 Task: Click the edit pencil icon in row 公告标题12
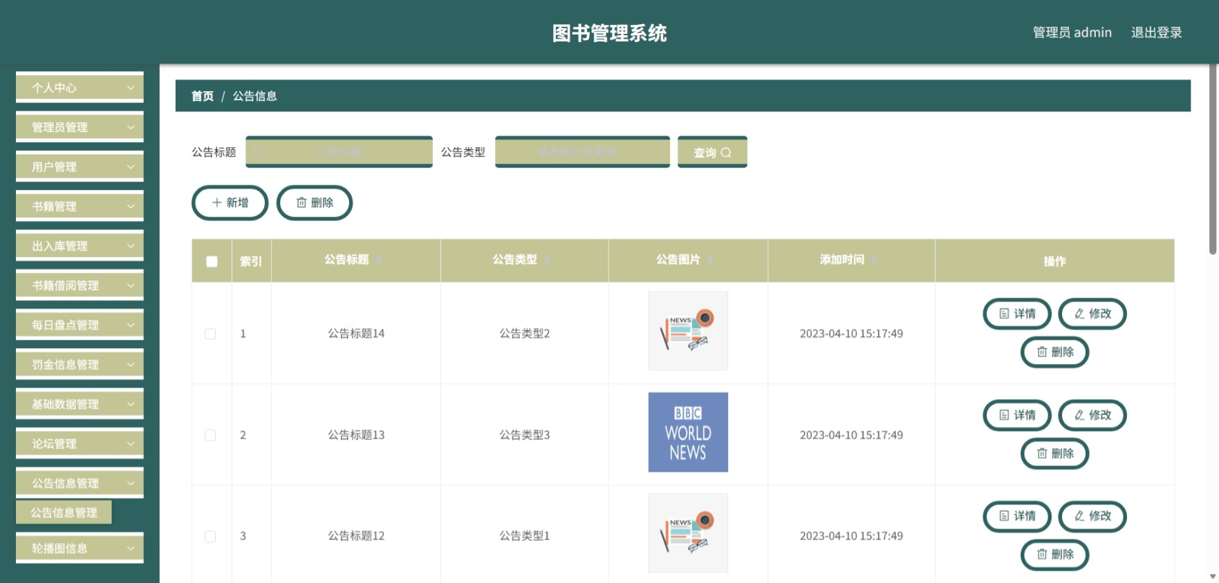[1079, 516]
